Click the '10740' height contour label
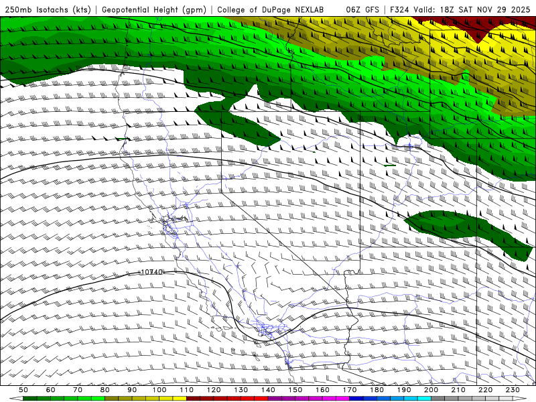Viewport: 536px width, 402px height. pos(151,272)
